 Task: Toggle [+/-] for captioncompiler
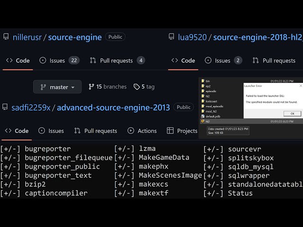[x=10, y=193]
